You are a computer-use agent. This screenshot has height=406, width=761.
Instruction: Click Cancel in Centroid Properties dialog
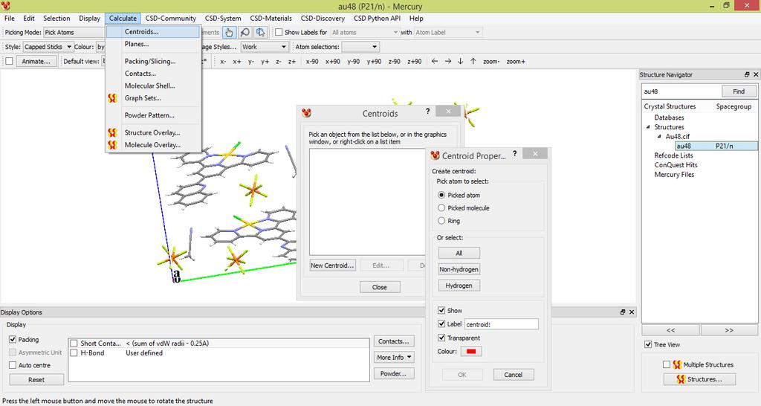pos(514,375)
